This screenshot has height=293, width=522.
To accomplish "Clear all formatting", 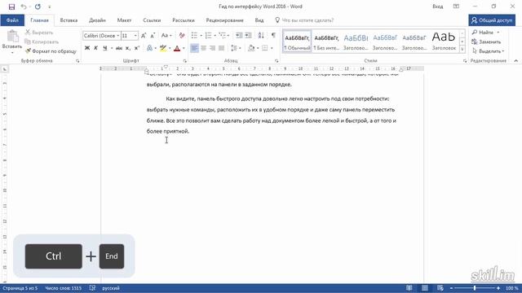I will (182, 36).
